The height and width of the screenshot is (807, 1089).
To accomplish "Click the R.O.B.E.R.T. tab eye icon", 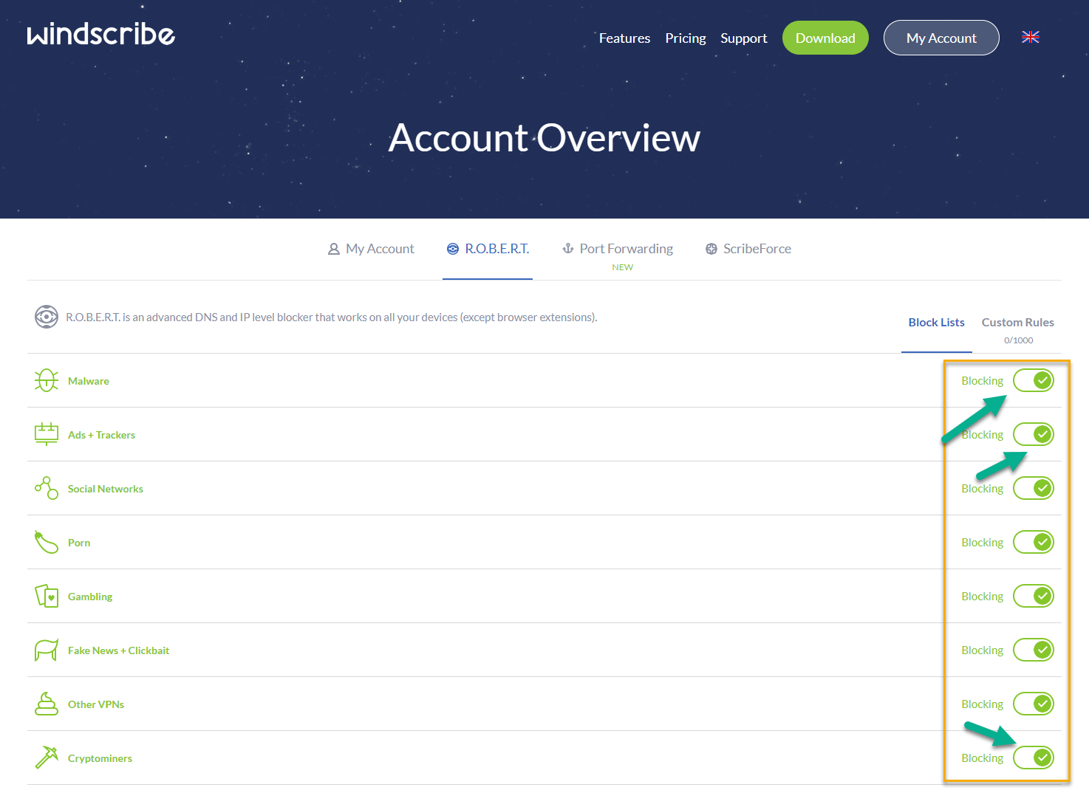I will pyautogui.click(x=453, y=249).
